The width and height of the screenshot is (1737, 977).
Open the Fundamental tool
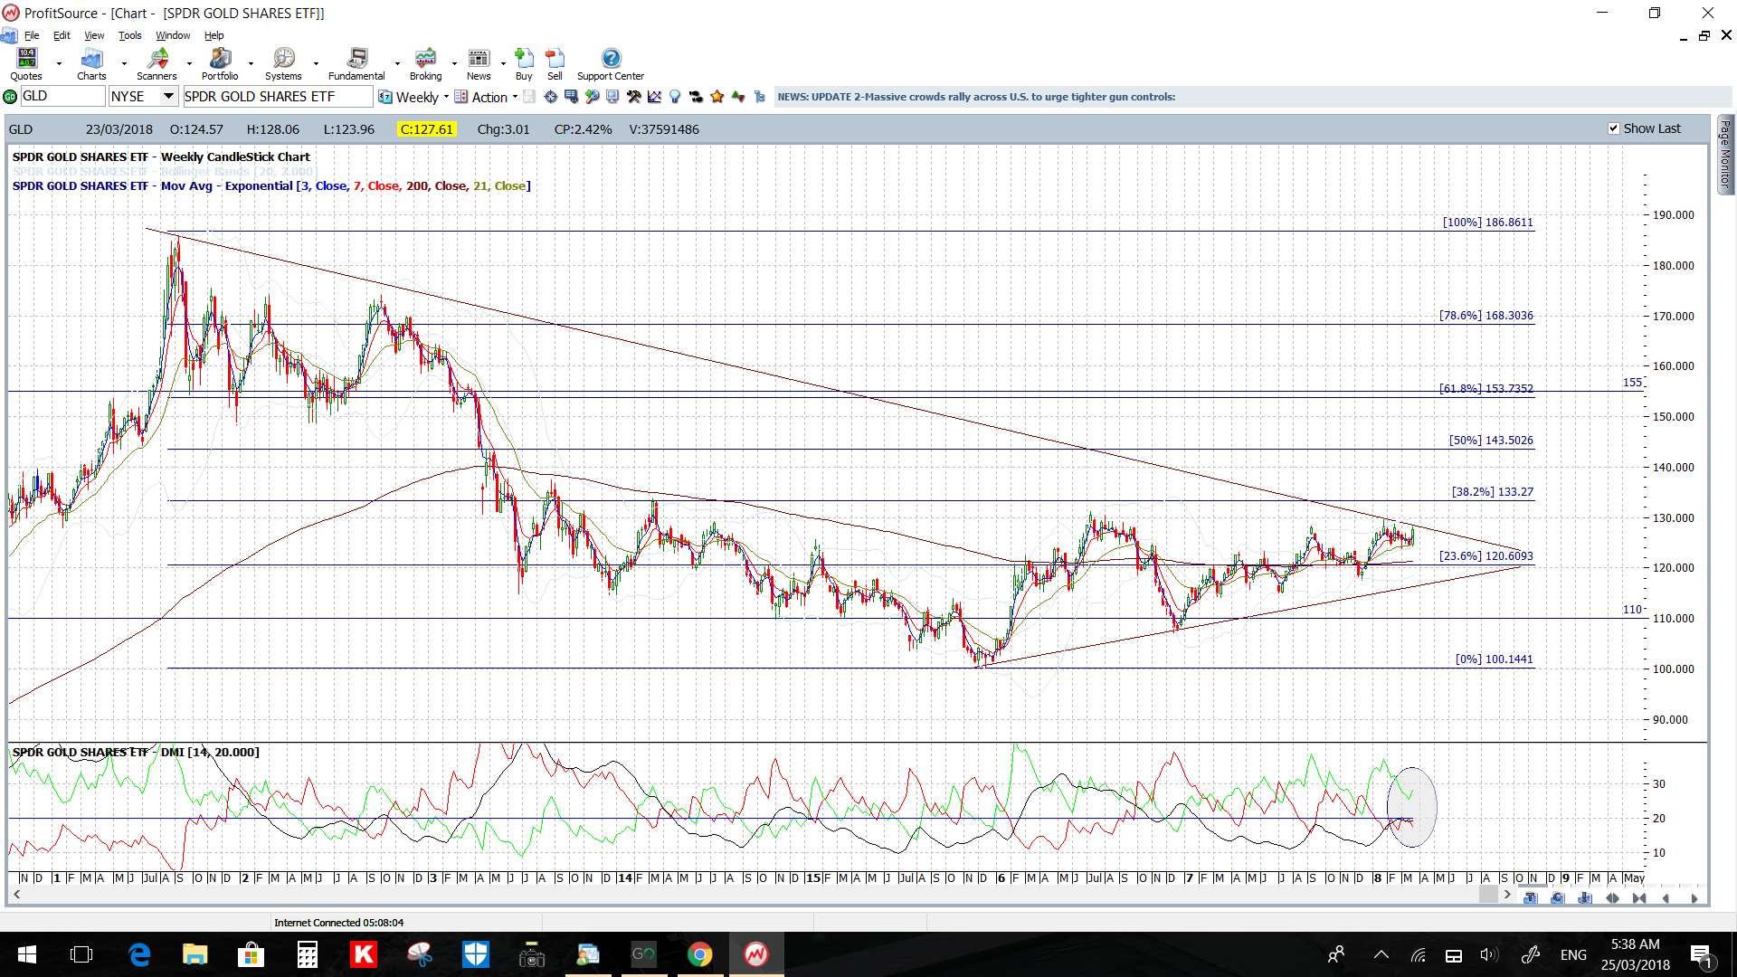tap(356, 64)
